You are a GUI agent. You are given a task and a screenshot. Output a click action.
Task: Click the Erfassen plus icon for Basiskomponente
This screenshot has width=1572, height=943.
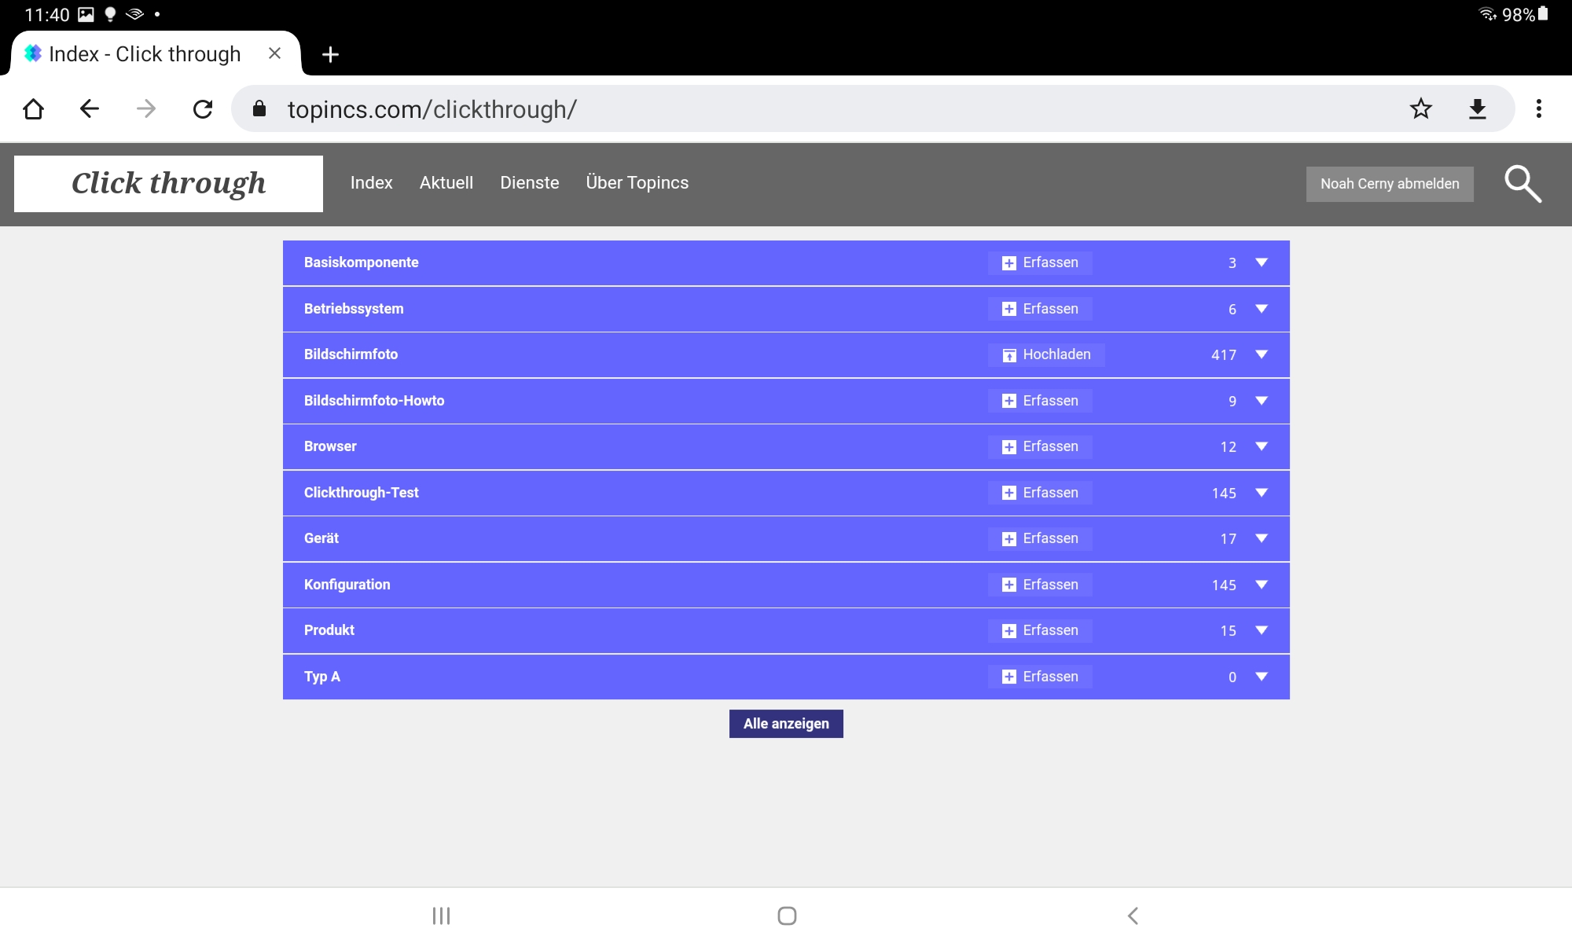pos(1008,262)
